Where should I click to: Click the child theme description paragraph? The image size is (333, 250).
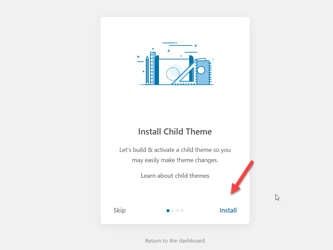175,155
